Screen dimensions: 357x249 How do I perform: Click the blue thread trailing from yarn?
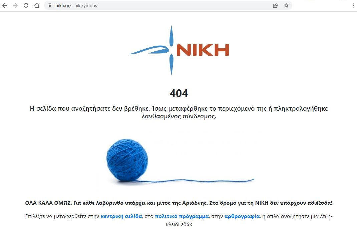(196, 181)
